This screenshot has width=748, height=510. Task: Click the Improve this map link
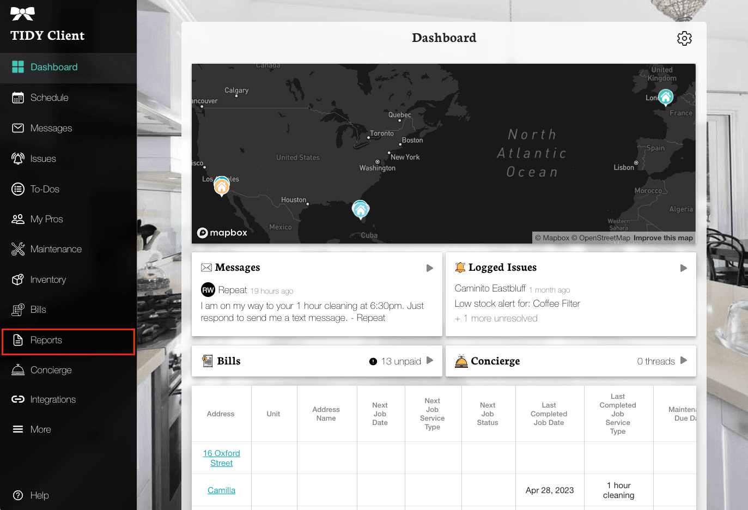663,238
